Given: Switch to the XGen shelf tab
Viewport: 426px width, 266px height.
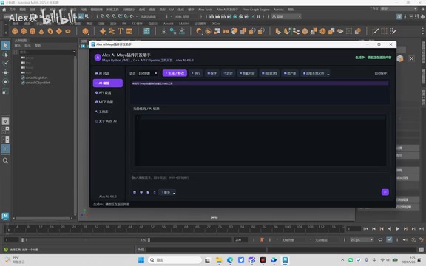Looking at the screenshot, I should coord(216,24).
